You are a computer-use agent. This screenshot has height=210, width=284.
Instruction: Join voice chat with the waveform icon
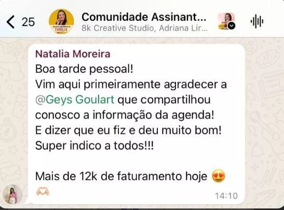(x=257, y=22)
